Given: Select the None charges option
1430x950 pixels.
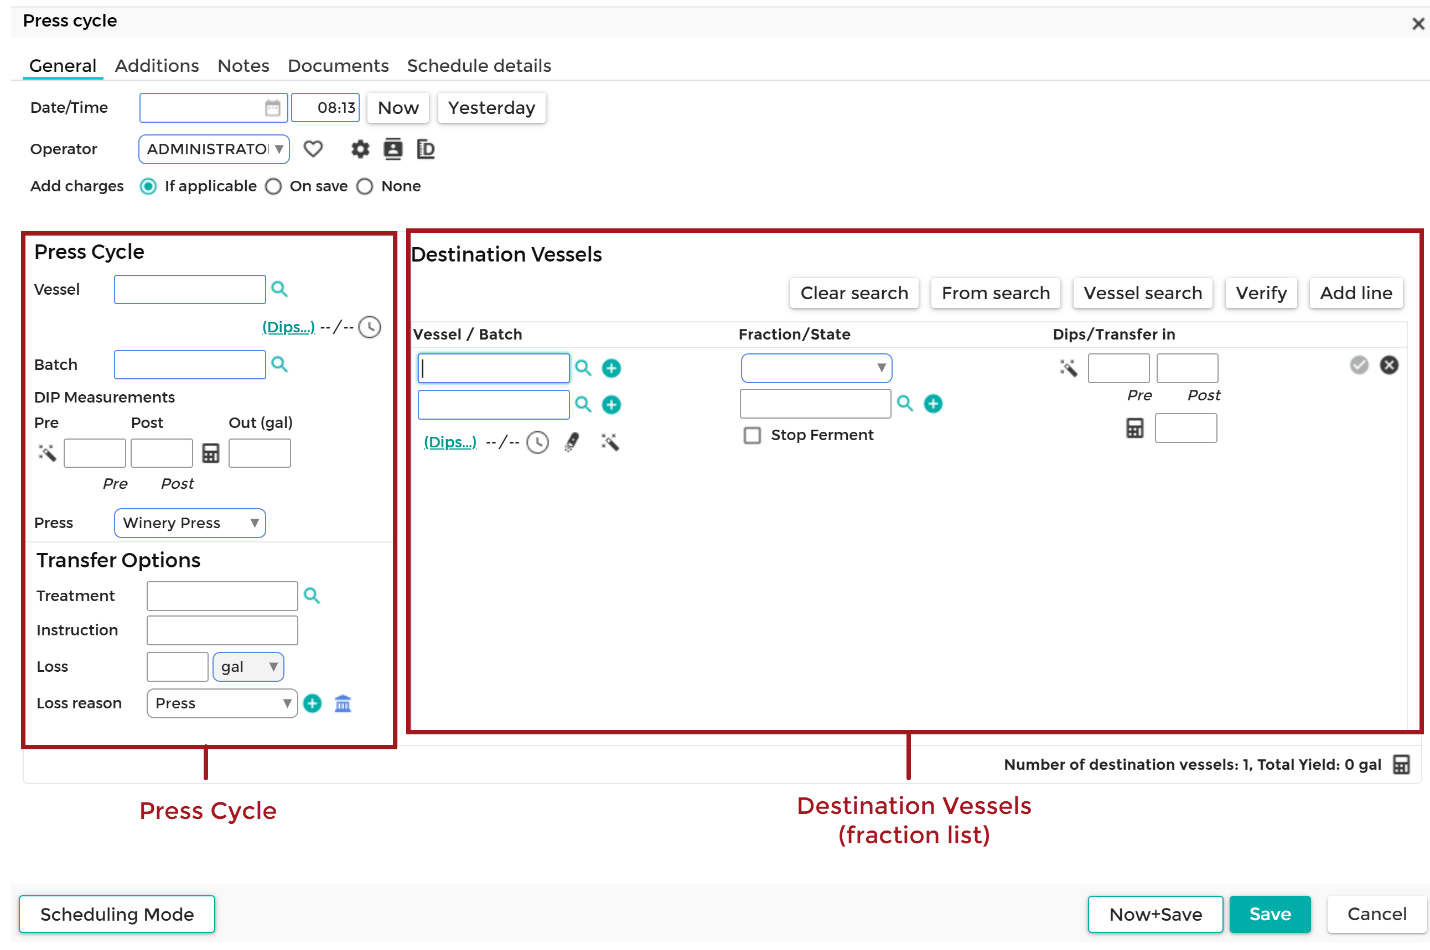Looking at the screenshot, I should pos(364,186).
